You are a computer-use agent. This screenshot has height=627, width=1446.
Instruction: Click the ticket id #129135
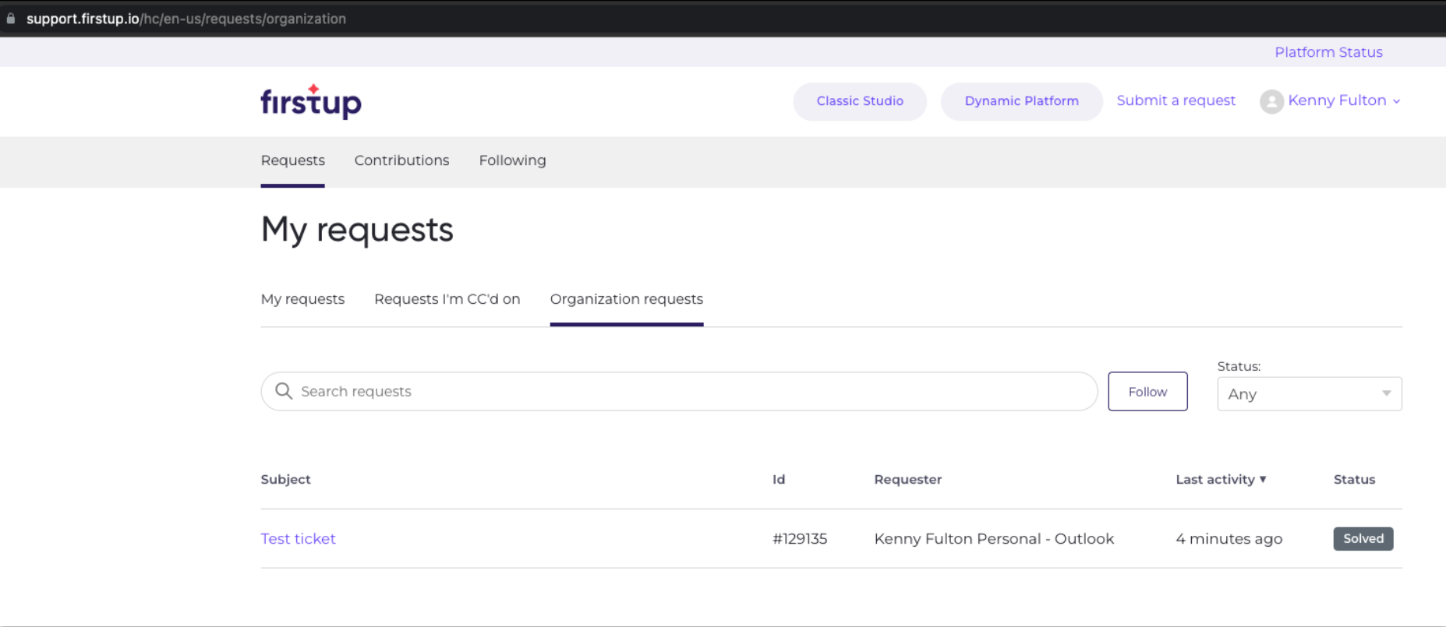[x=800, y=539]
